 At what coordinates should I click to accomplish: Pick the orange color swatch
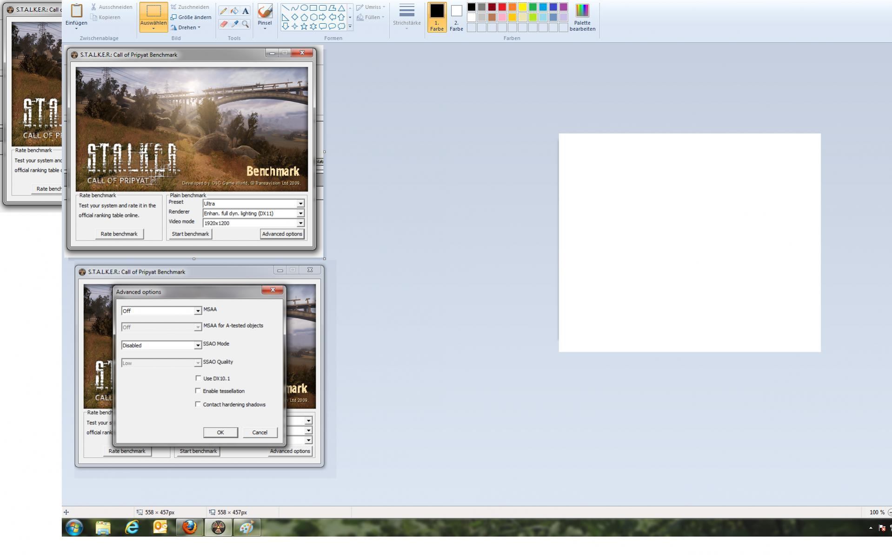click(513, 7)
